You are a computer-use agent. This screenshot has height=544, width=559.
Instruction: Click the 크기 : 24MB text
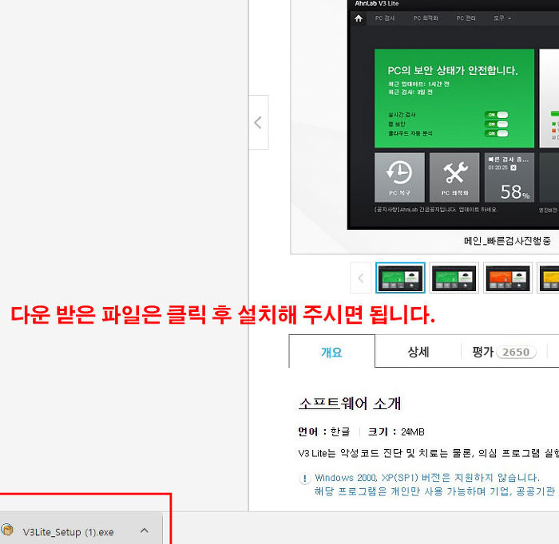396,432
